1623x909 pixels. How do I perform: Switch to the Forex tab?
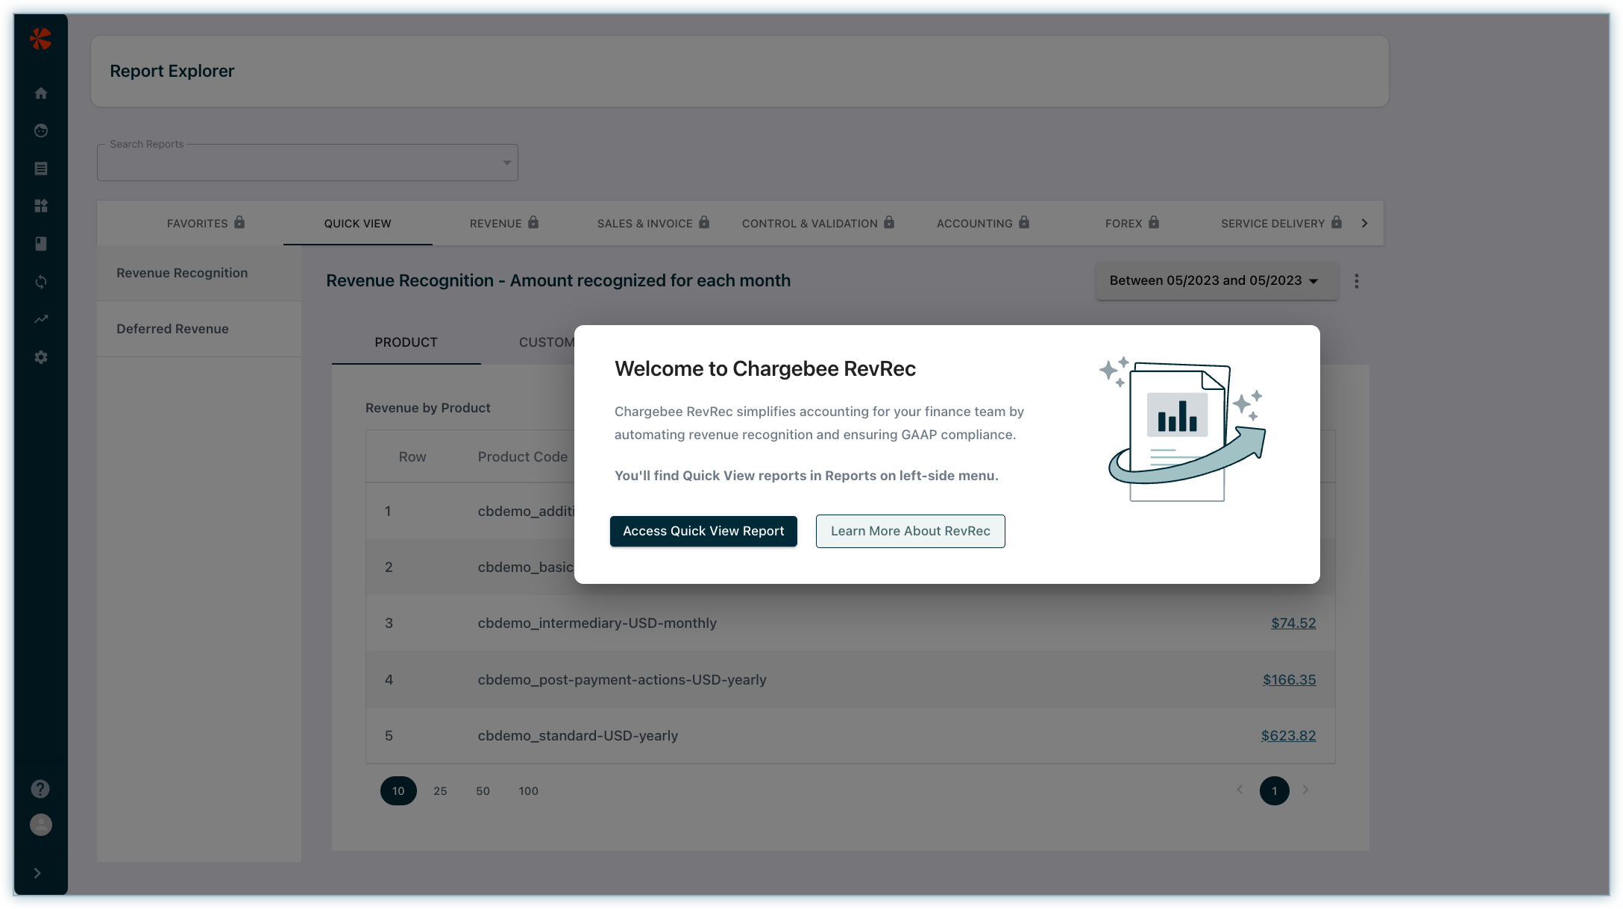pos(1132,223)
